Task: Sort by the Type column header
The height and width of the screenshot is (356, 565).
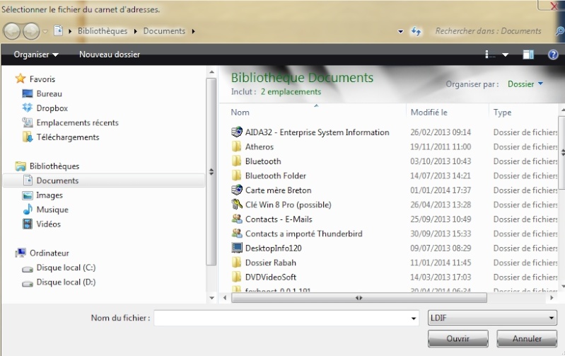Action: tap(502, 113)
